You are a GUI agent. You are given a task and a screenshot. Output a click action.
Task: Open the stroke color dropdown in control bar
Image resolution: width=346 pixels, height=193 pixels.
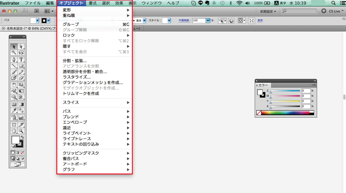(48, 21)
